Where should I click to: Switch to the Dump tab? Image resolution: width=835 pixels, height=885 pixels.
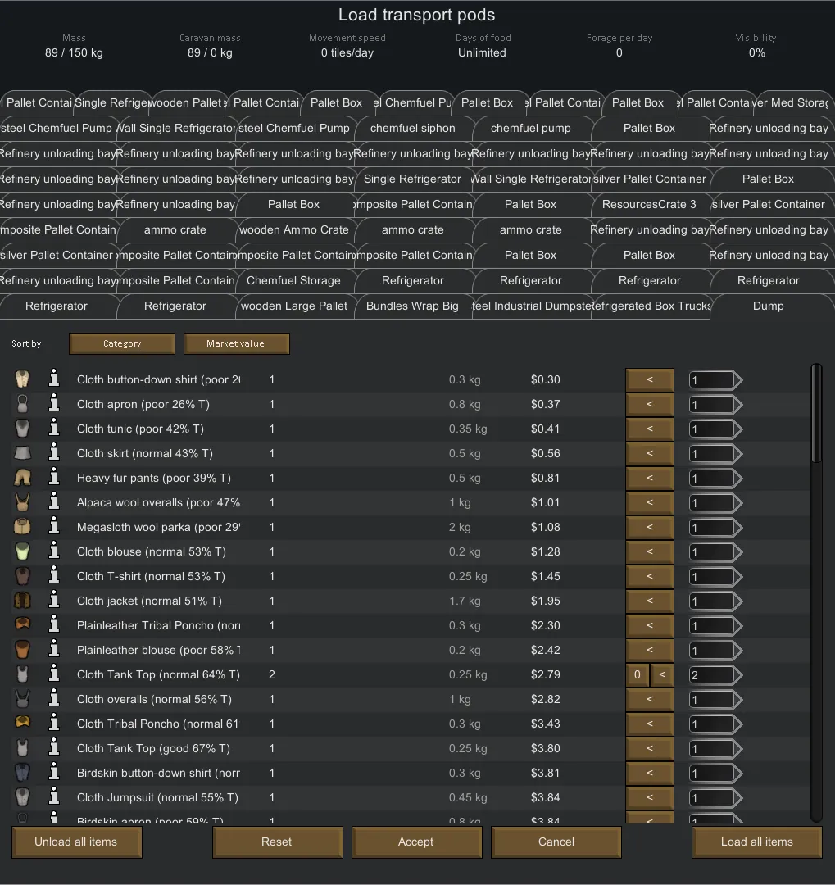pyautogui.click(x=768, y=306)
